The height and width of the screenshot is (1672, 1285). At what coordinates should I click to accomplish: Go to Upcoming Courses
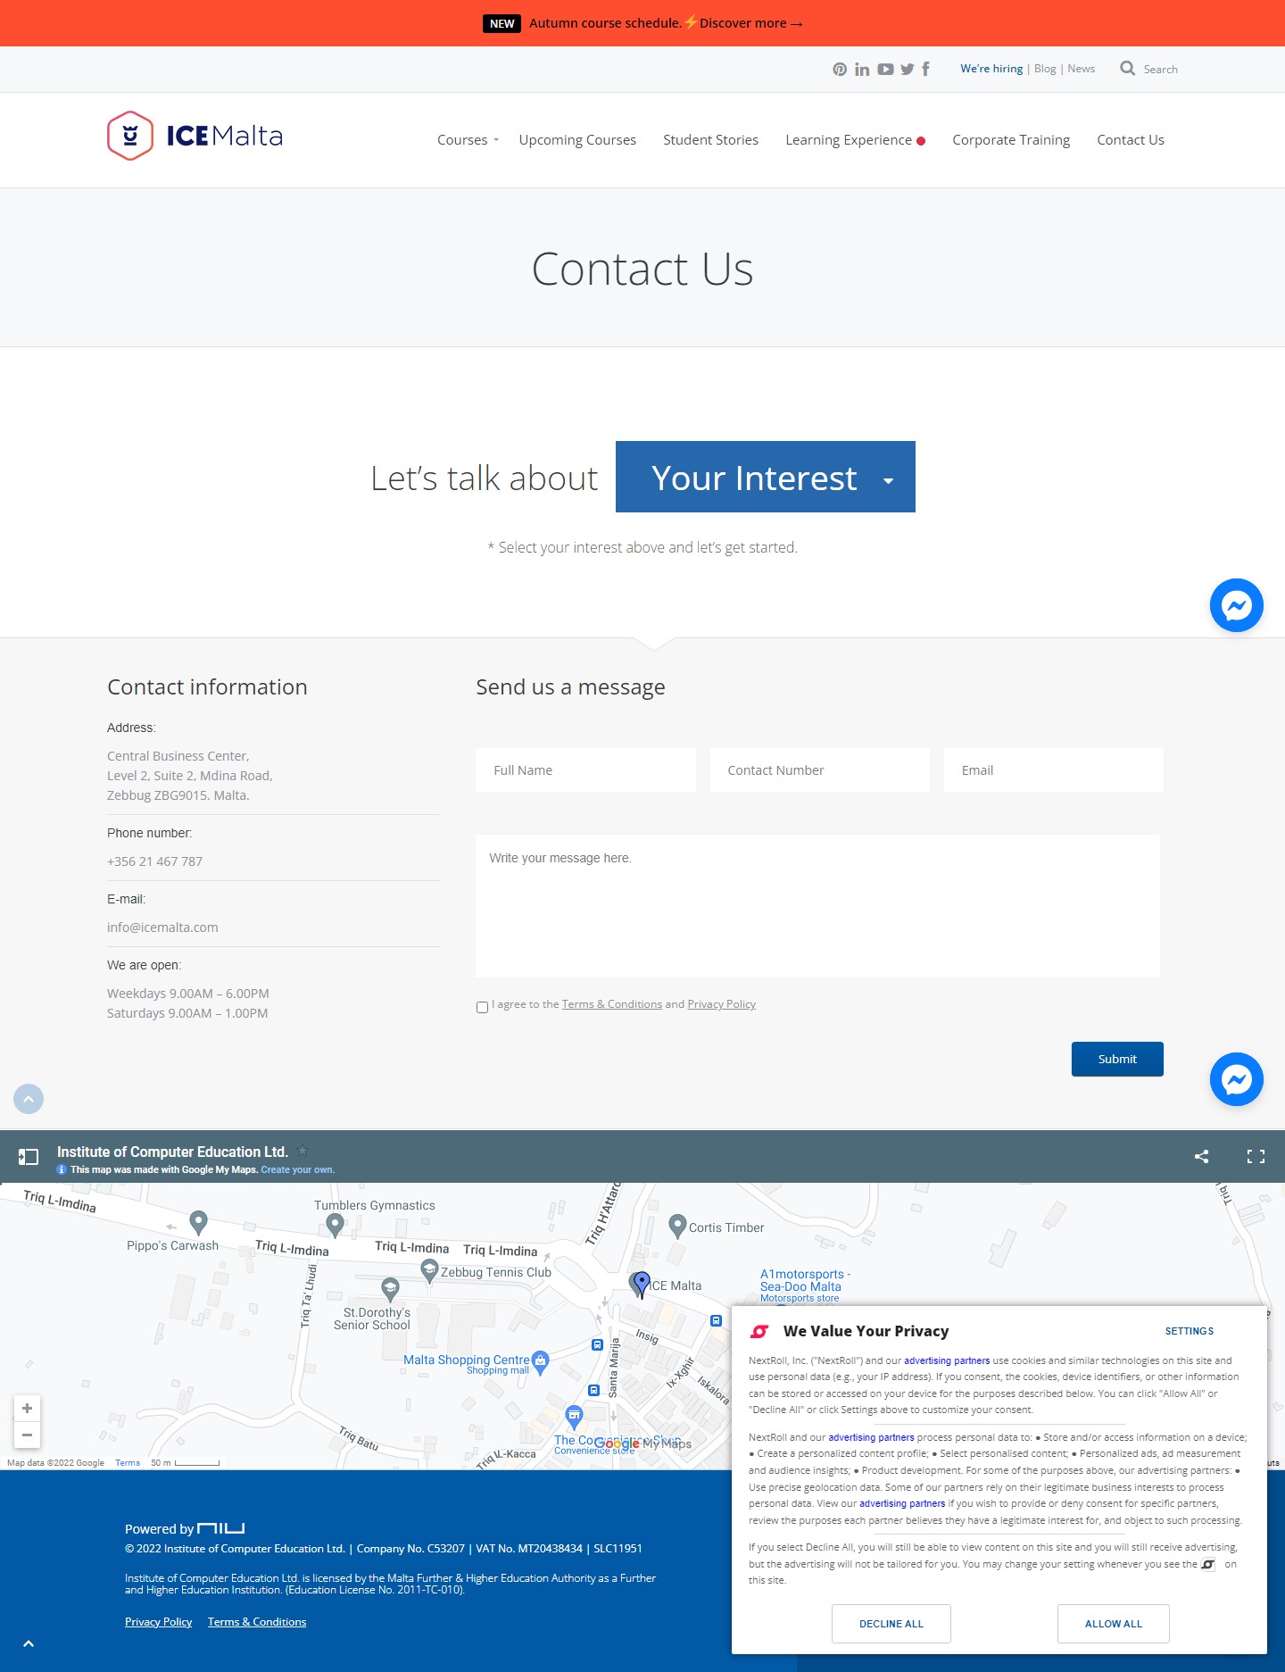coord(577,140)
